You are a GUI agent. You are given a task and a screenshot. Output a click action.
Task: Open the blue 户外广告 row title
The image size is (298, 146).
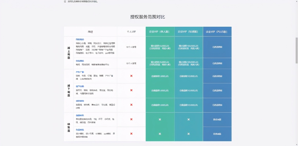80,72
